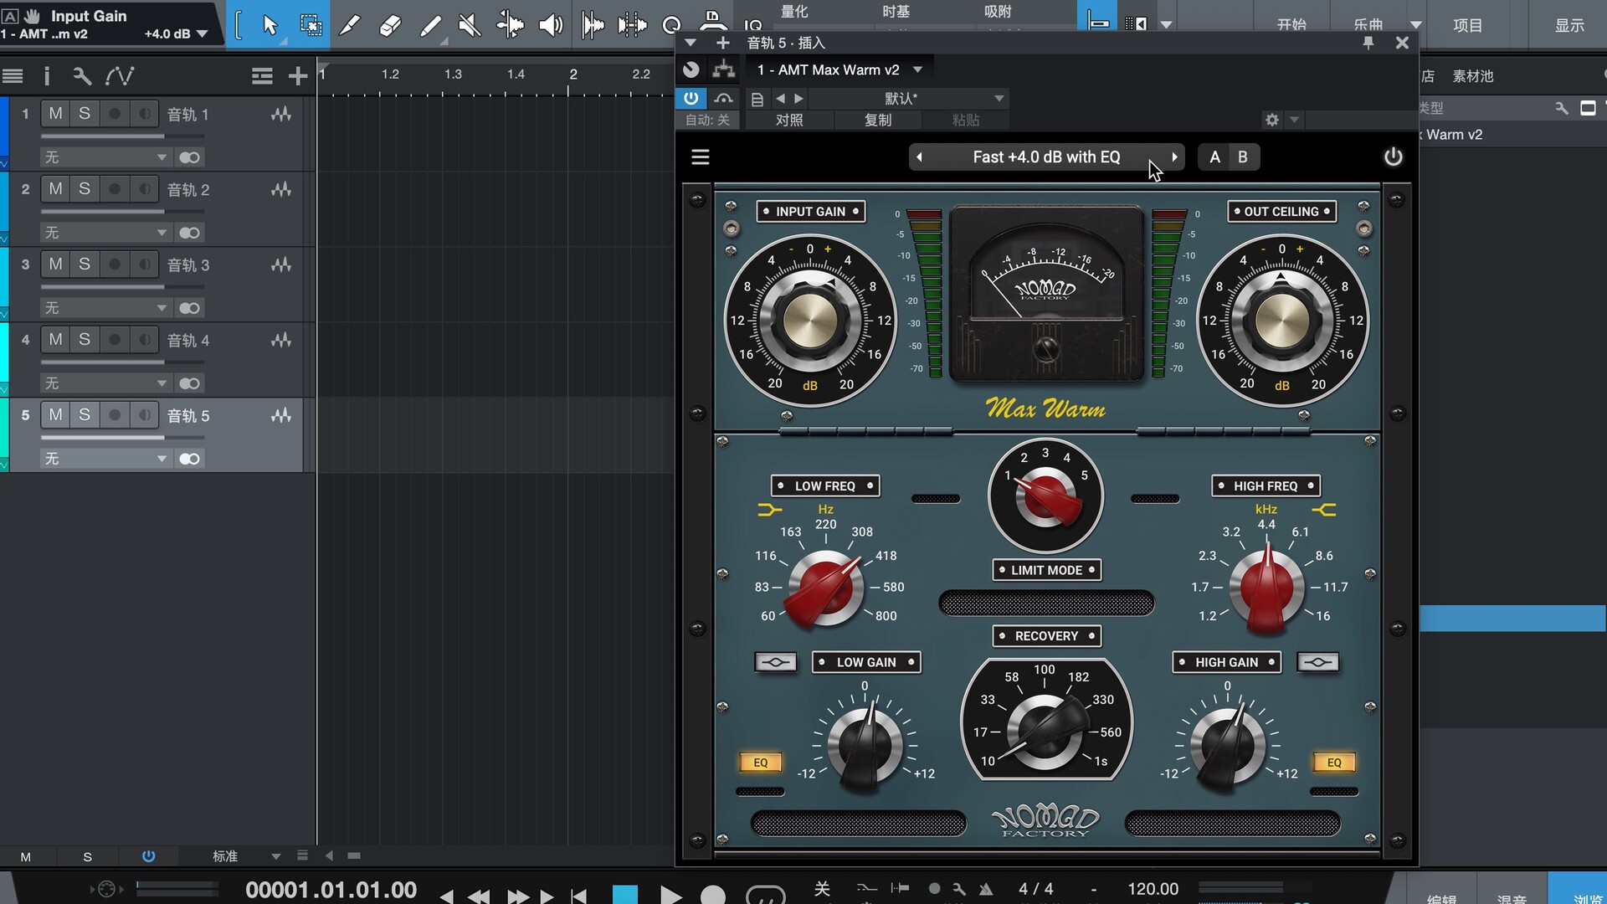Open preset file icon in plugin header
1607x904 pixels.
(x=757, y=99)
